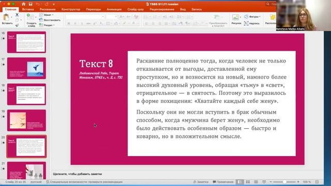Open the Конструктор ribbon tab
This screenshot has width=331, height=186.
[71, 9]
